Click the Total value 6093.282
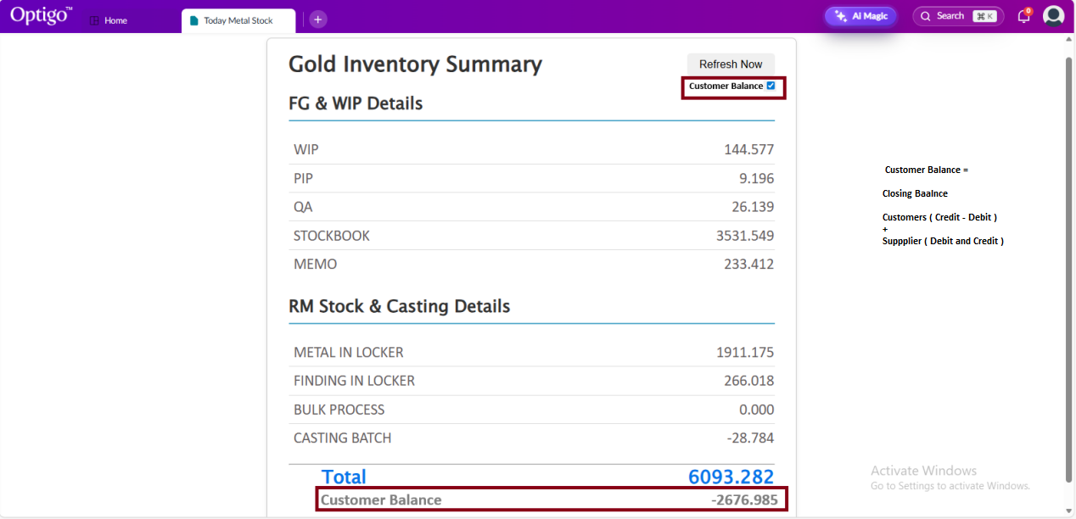 [x=731, y=477]
